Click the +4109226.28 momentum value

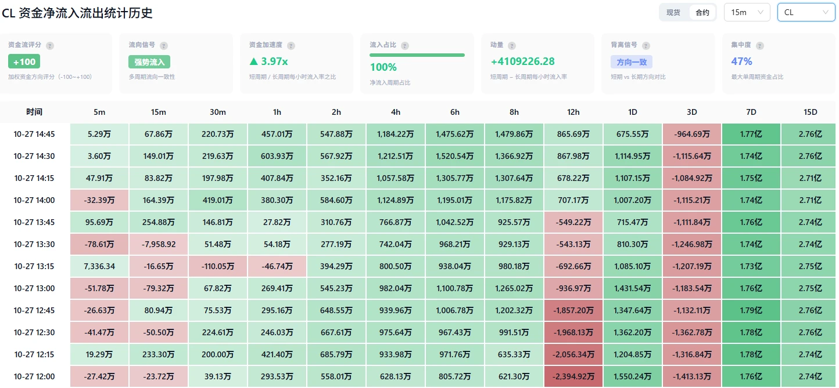[x=522, y=61]
